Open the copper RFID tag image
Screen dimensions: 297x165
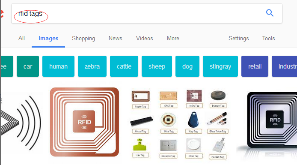pyautogui.click(x=84, y=122)
